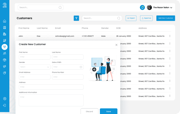Click the Email column header
180x114 pixels.
click(58, 28)
